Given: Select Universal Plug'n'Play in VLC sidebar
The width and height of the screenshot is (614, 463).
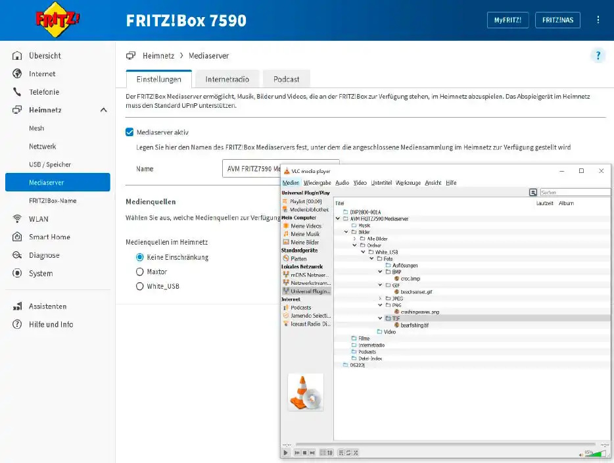Looking at the screenshot, I should 306,291.
